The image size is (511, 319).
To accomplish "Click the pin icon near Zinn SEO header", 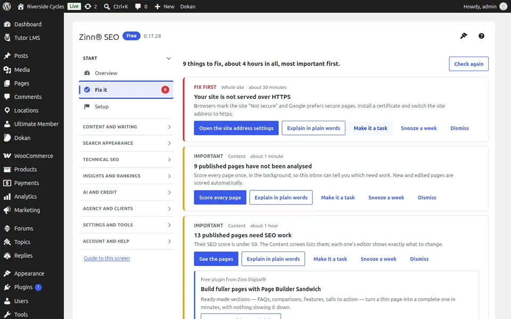I will 464,36.
